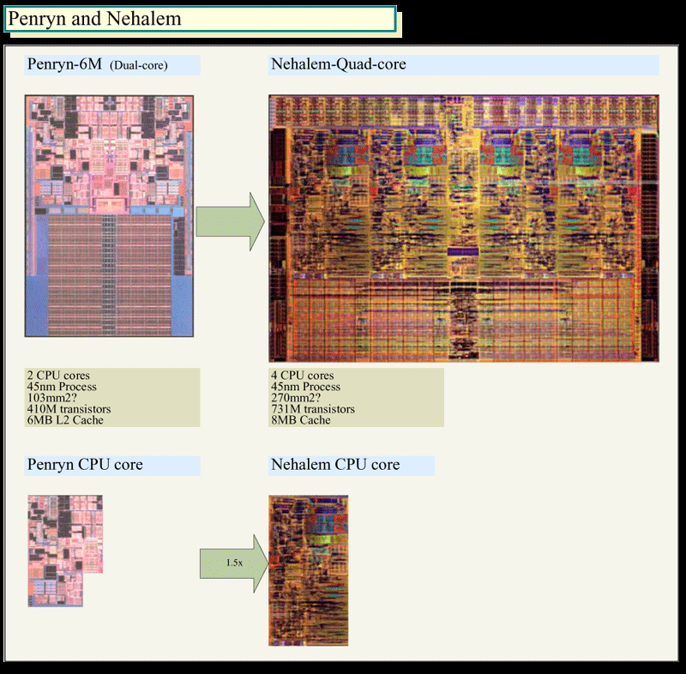The image size is (686, 674).
Task: Open the Penryn-6M dual-core die photo
Action: click(109, 216)
